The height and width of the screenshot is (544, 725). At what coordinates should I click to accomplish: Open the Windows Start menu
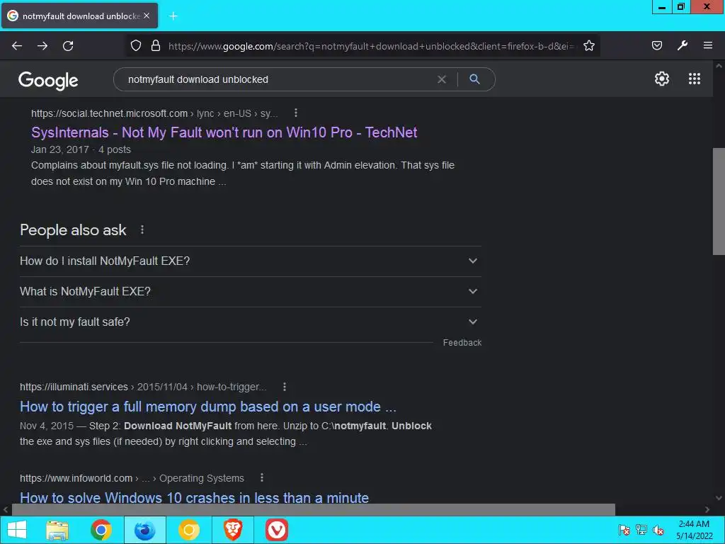[x=17, y=530]
